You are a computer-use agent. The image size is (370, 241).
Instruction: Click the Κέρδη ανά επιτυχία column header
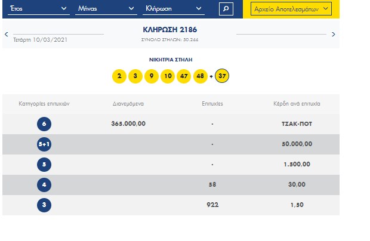tap(297, 103)
